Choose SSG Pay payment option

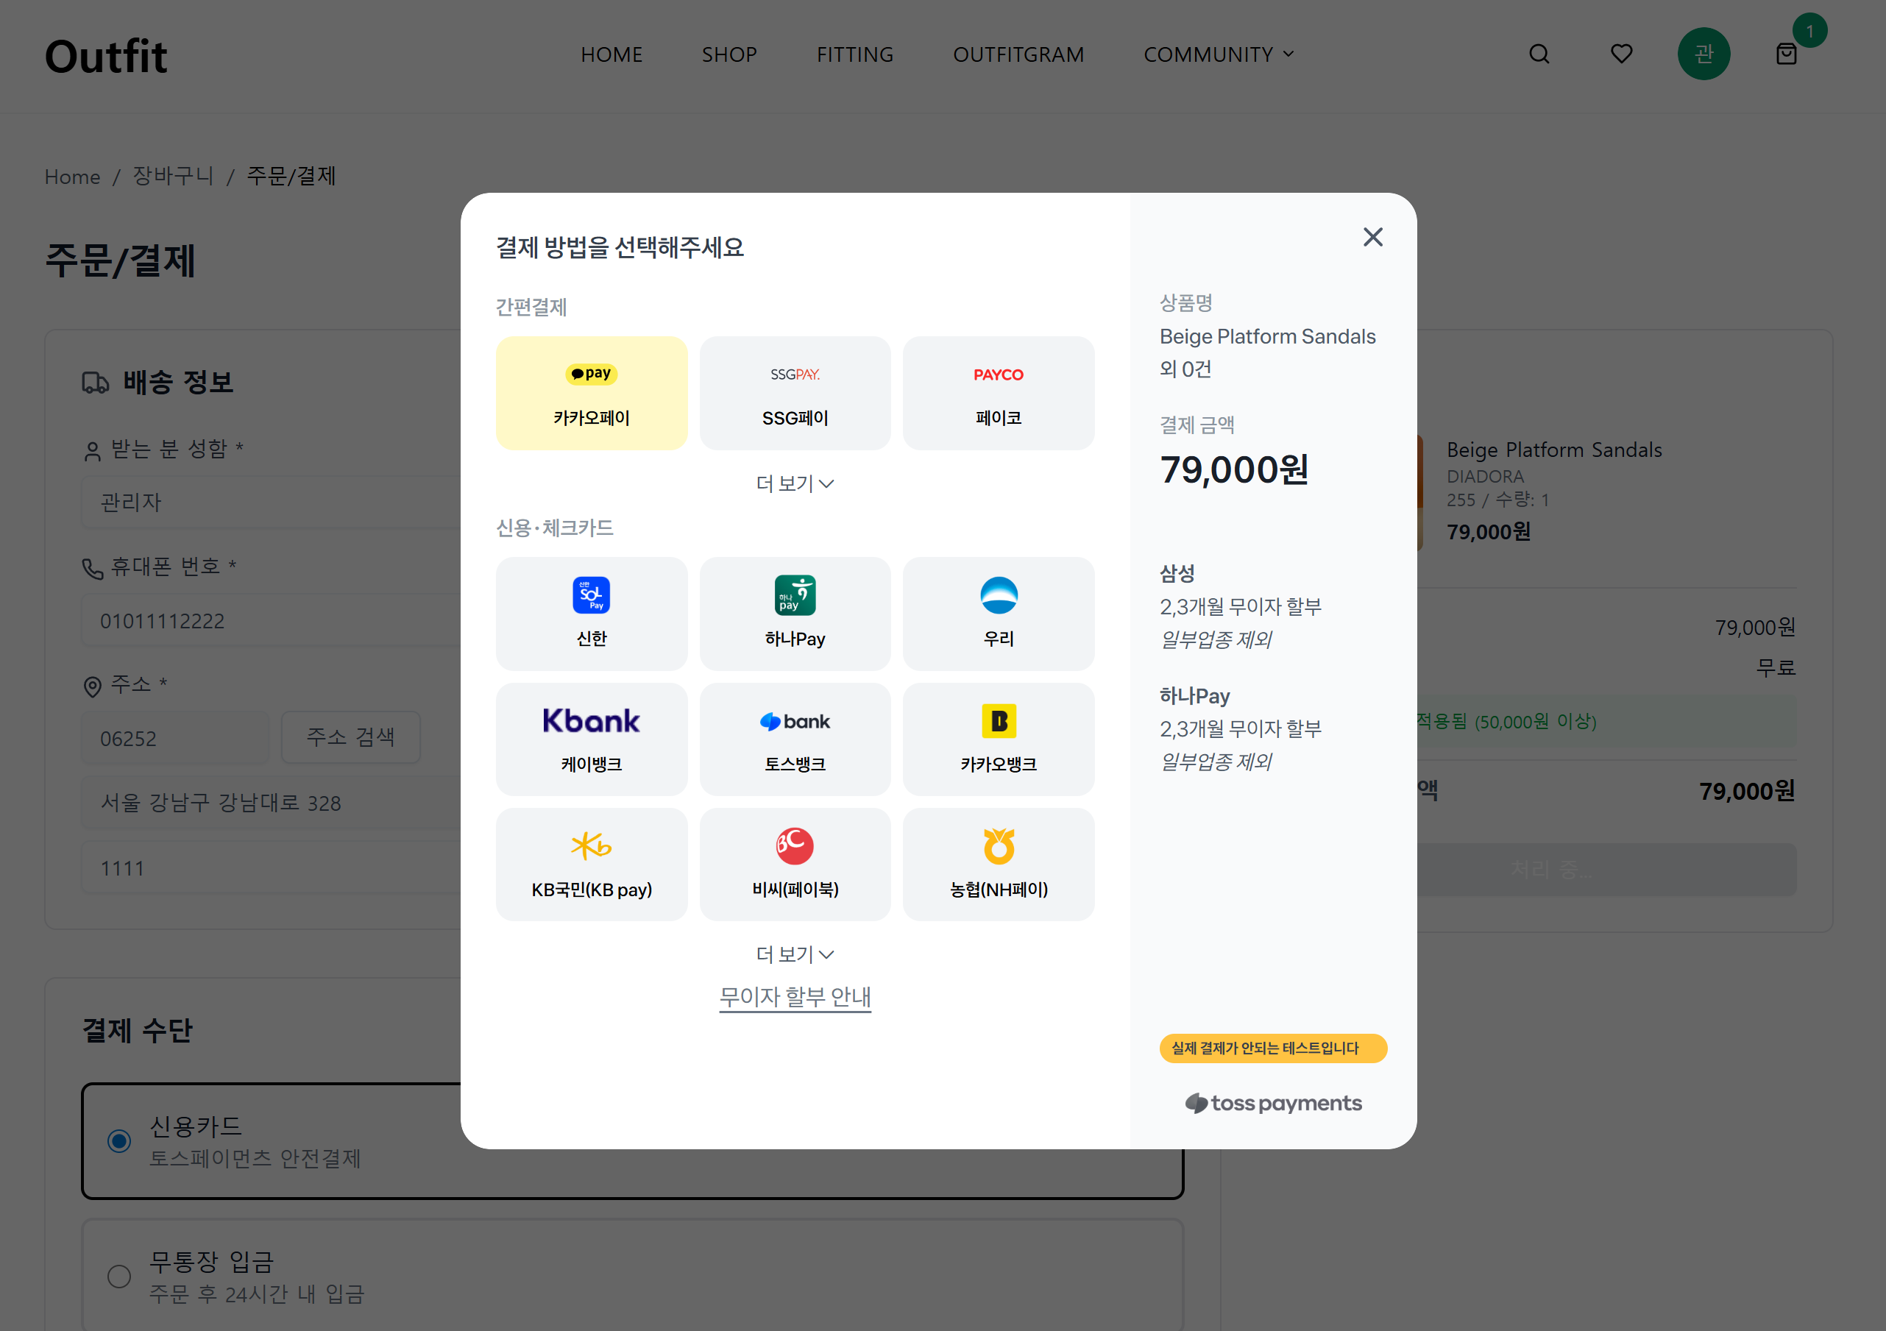click(x=794, y=392)
